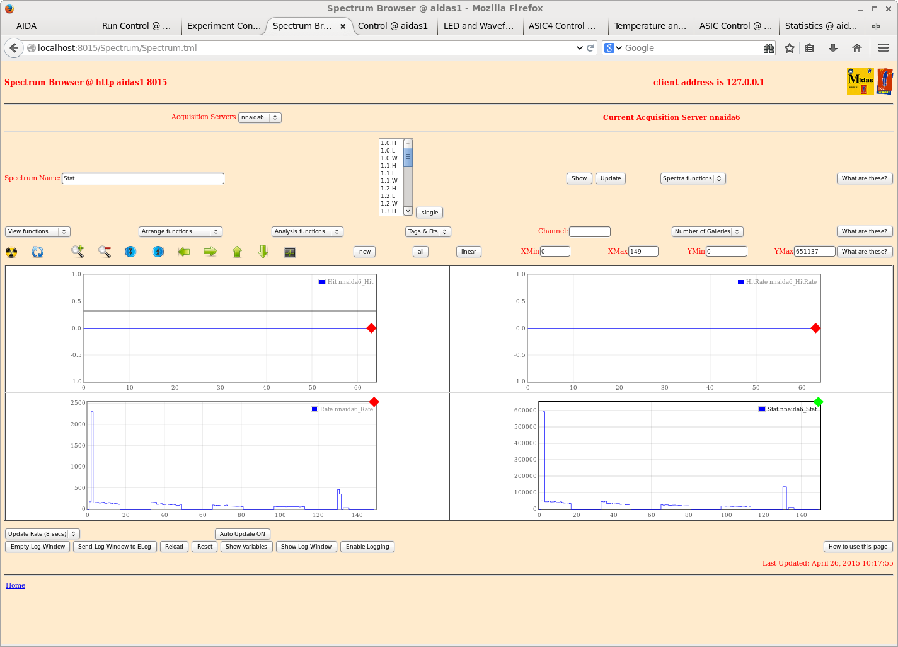The image size is (898, 647).
Task: Go to Firefox home page icon
Action: [x=857, y=48]
